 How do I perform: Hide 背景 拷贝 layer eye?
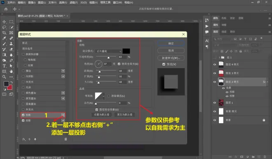215,111
